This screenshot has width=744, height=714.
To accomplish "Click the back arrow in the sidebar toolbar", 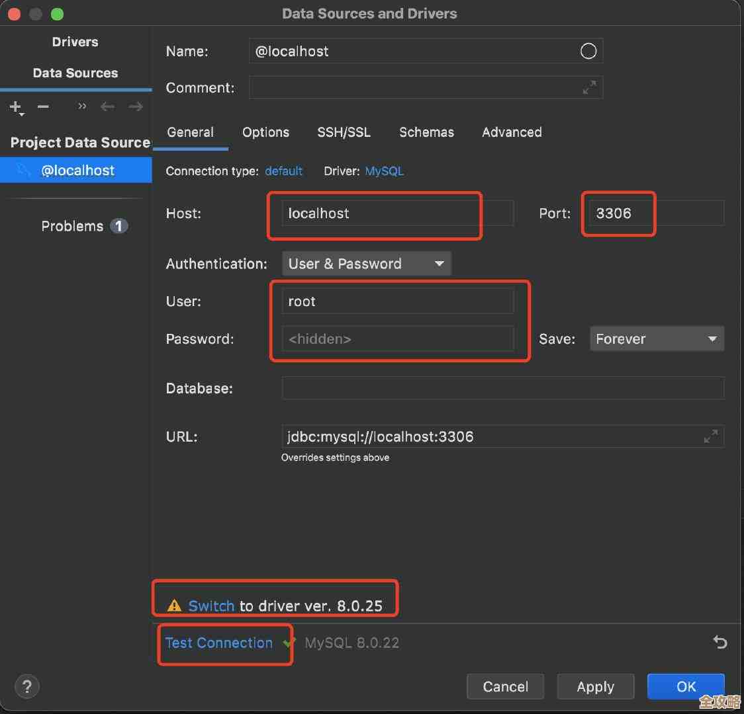I will [107, 106].
